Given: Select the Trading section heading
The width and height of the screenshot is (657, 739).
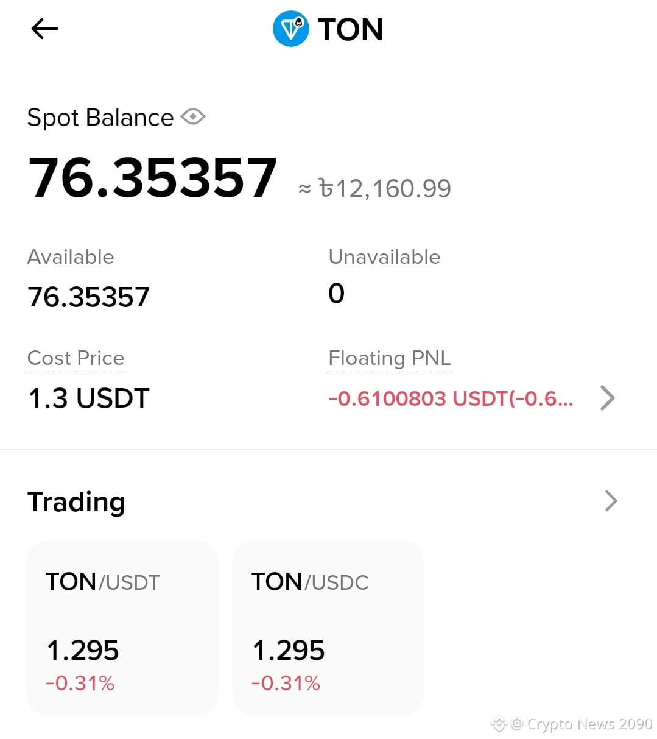Looking at the screenshot, I should click(x=77, y=502).
